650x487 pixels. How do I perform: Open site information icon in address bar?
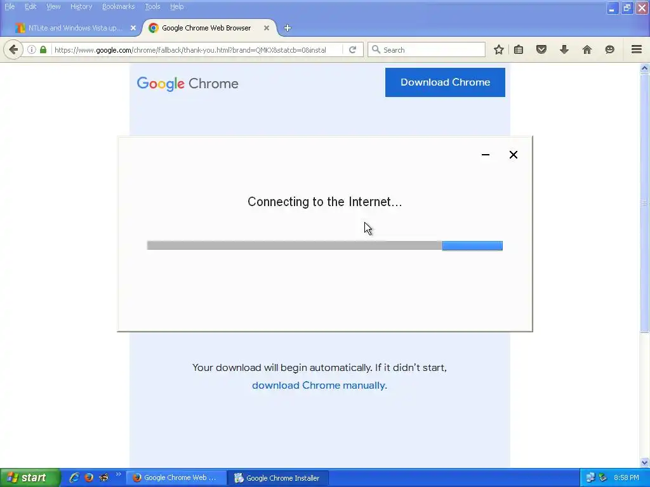click(32, 49)
